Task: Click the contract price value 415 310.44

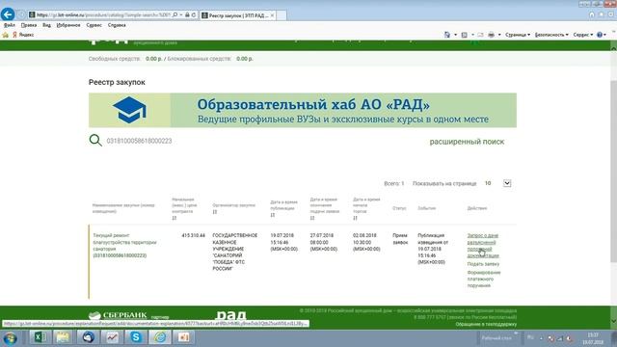Action: pyautogui.click(x=193, y=235)
